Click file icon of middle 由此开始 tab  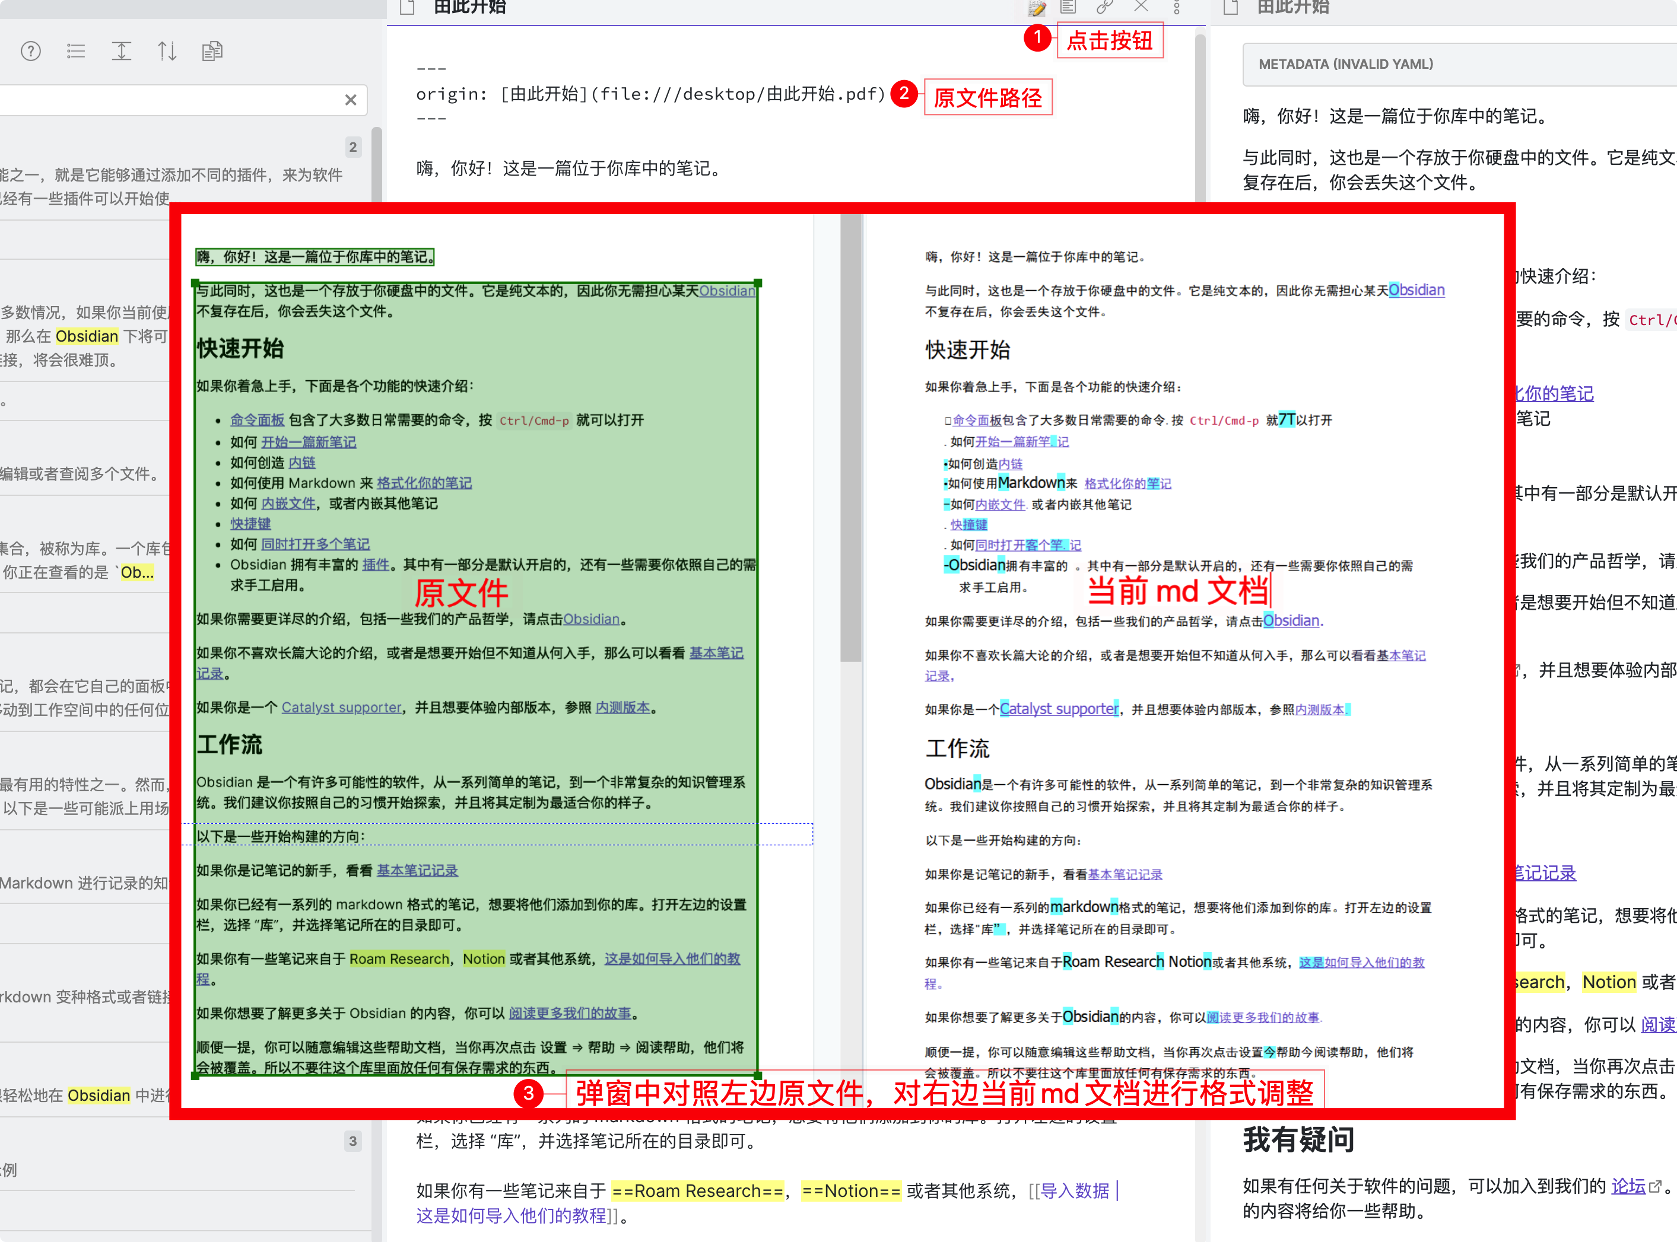[x=408, y=8]
